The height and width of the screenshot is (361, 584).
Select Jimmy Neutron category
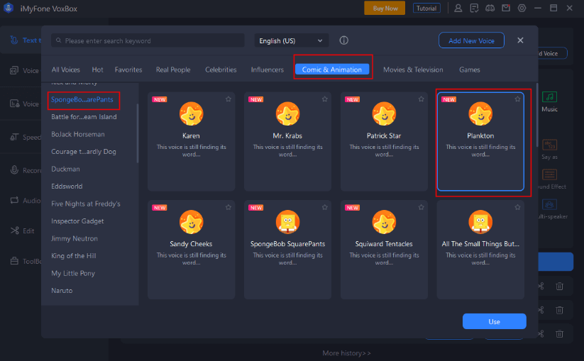pos(75,238)
